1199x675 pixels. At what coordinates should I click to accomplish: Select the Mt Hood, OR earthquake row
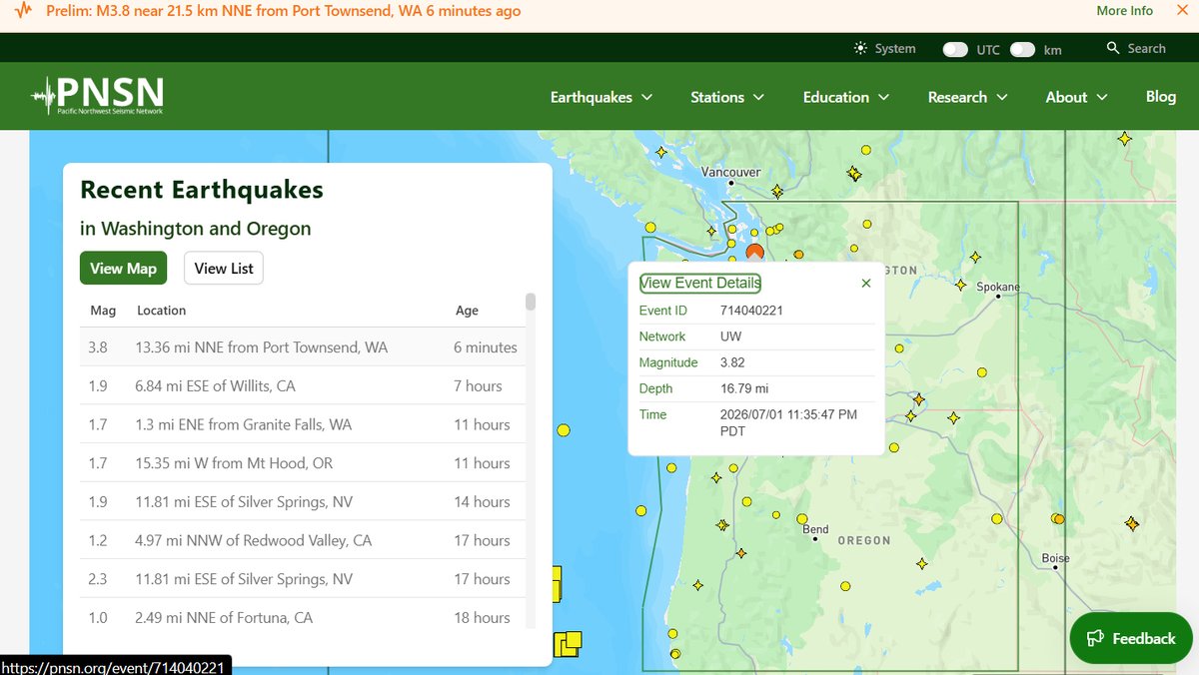(x=302, y=463)
